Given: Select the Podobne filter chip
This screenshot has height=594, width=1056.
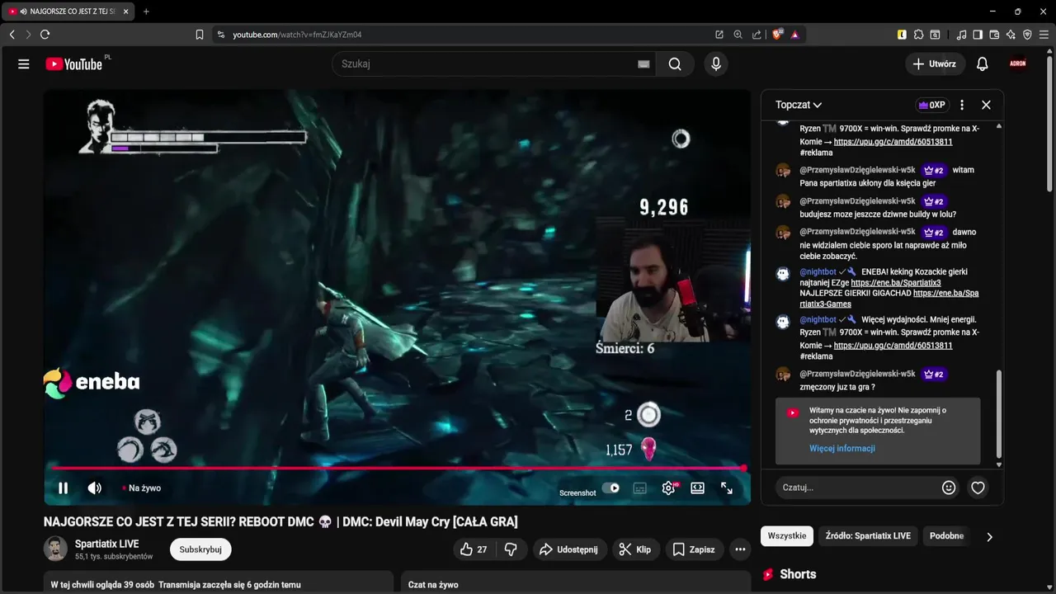Looking at the screenshot, I should (x=946, y=535).
